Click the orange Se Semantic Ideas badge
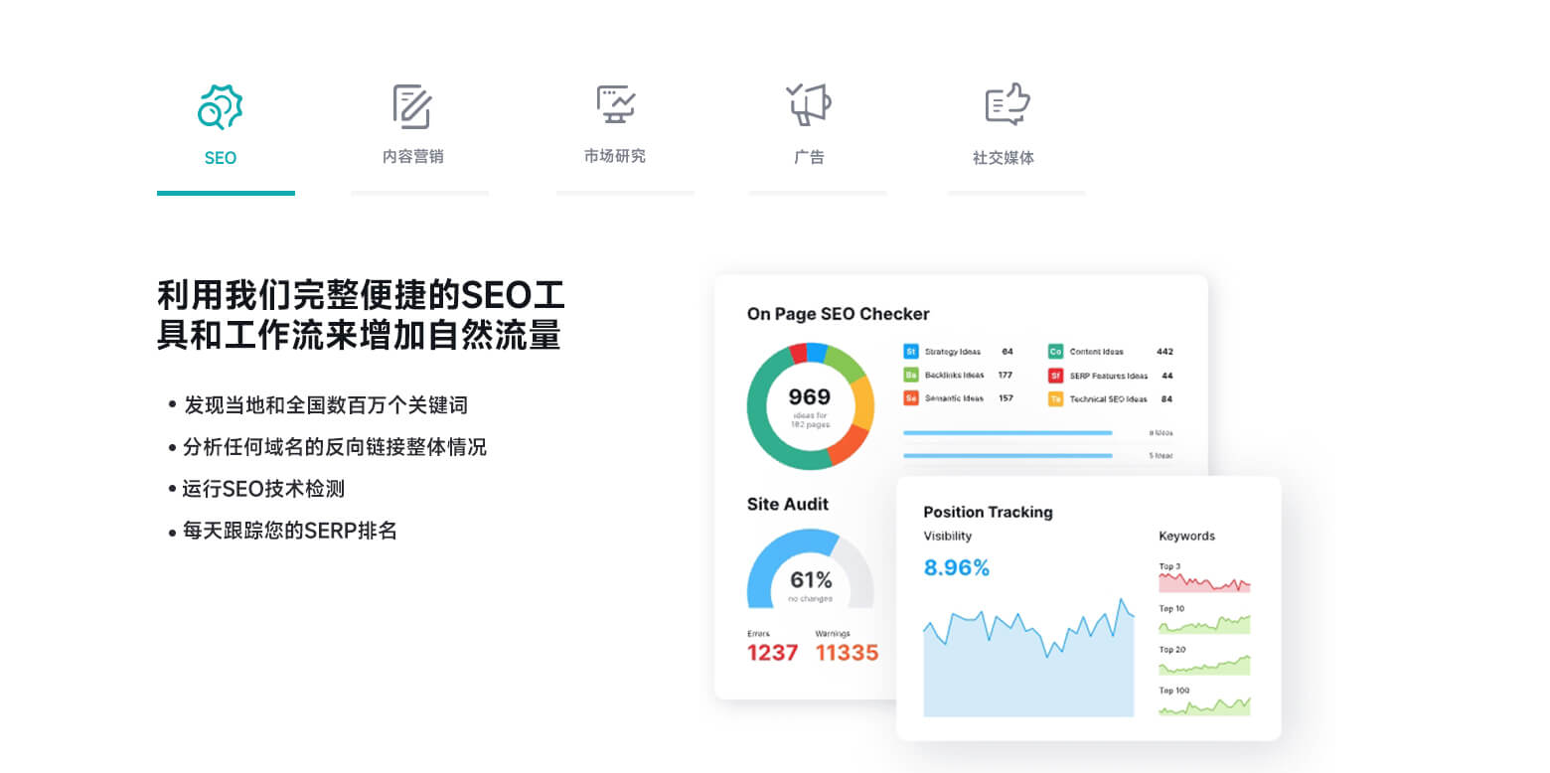 tap(910, 398)
